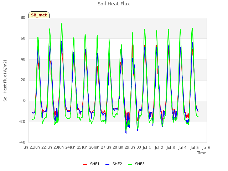228x171 pixels.
Task: Toggle SHF2 series via legend label
Action: [x=117, y=164]
